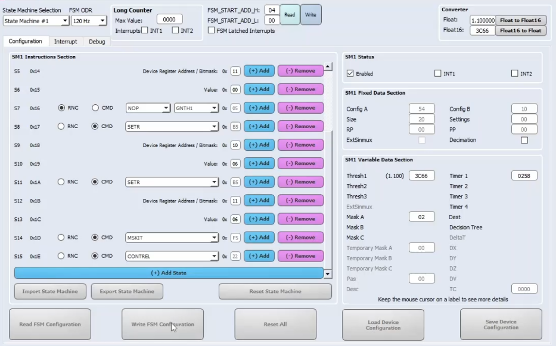The width and height of the screenshot is (556, 346).
Task: Toggle the SM1 Status INT1 checkbox
Action: 437,73
